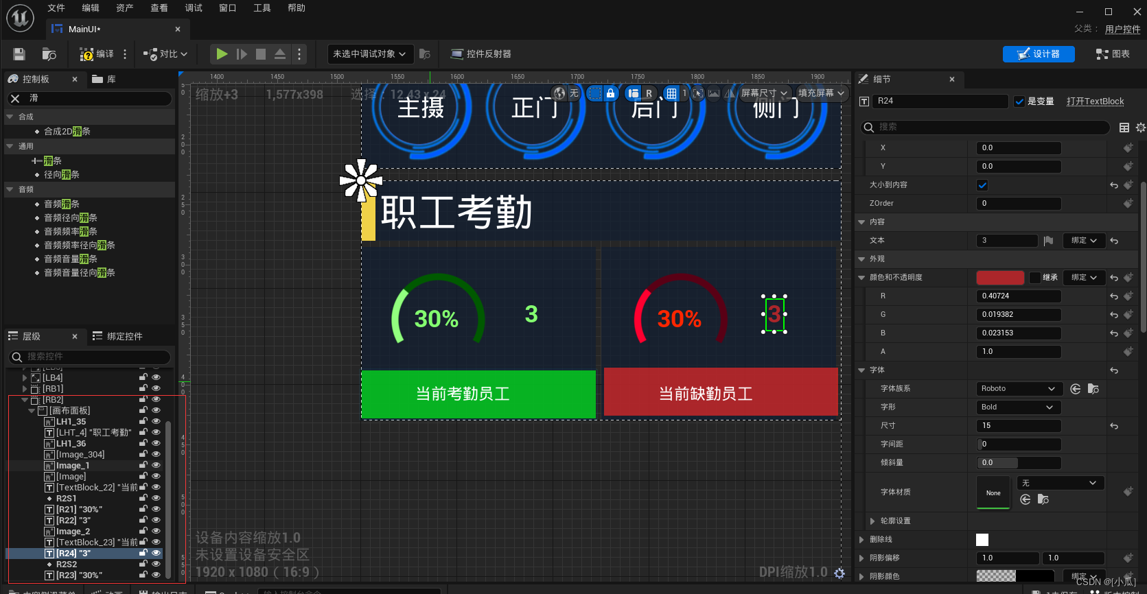
Task: Open the 控件反射器 widget reflector
Action: click(x=481, y=54)
